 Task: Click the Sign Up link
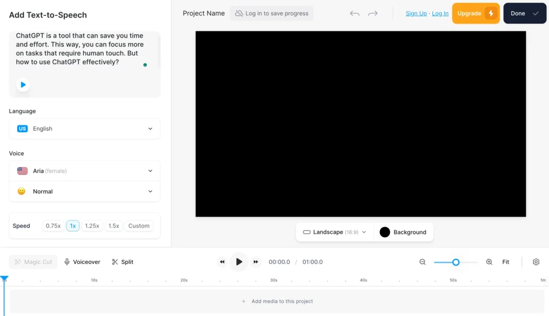click(416, 13)
